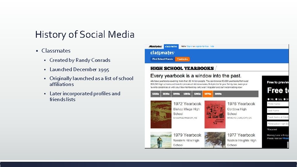297x167 pixels.
Task: Click Later incorporated profiles bullet text
Action: [85, 96]
